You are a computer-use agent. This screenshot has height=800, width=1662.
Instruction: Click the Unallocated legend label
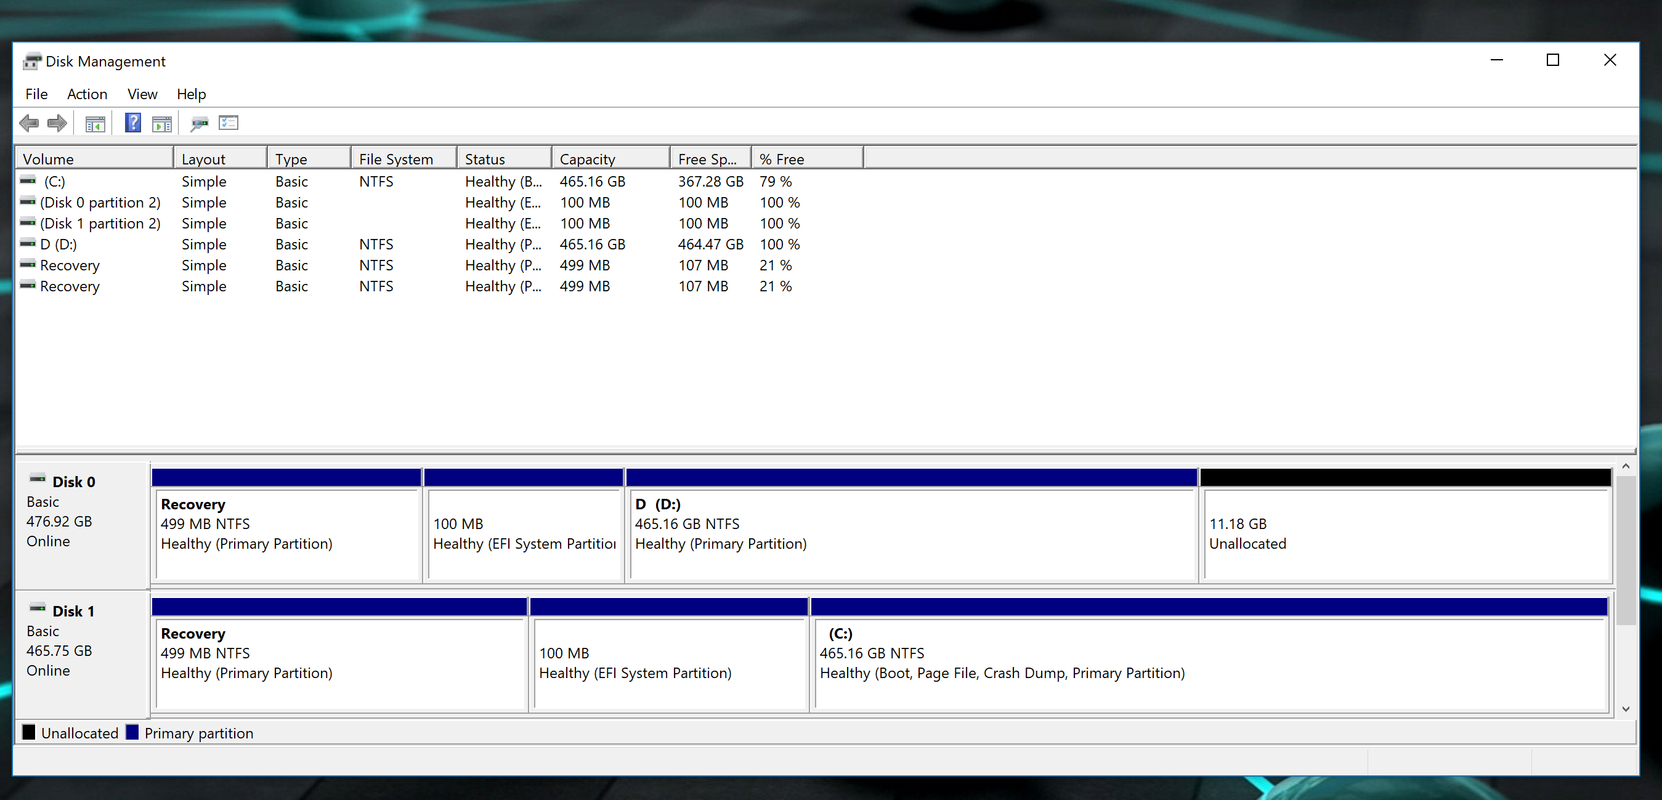click(x=80, y=733)
